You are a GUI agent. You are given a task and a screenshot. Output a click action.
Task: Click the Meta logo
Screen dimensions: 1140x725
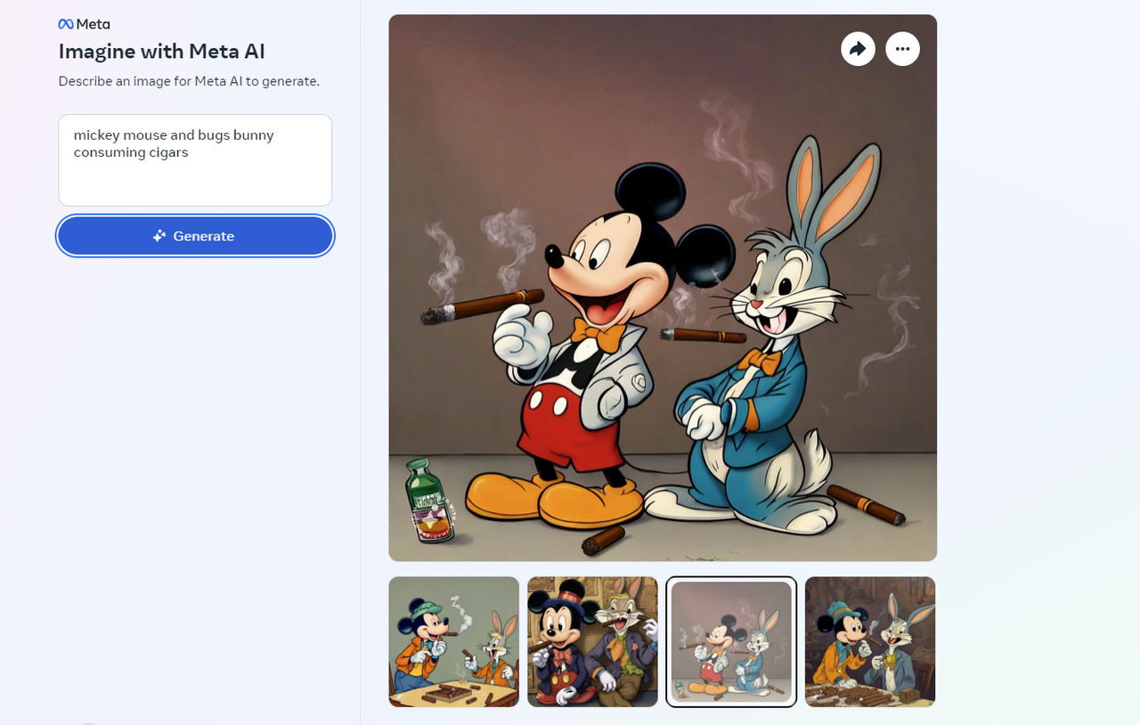84,24
